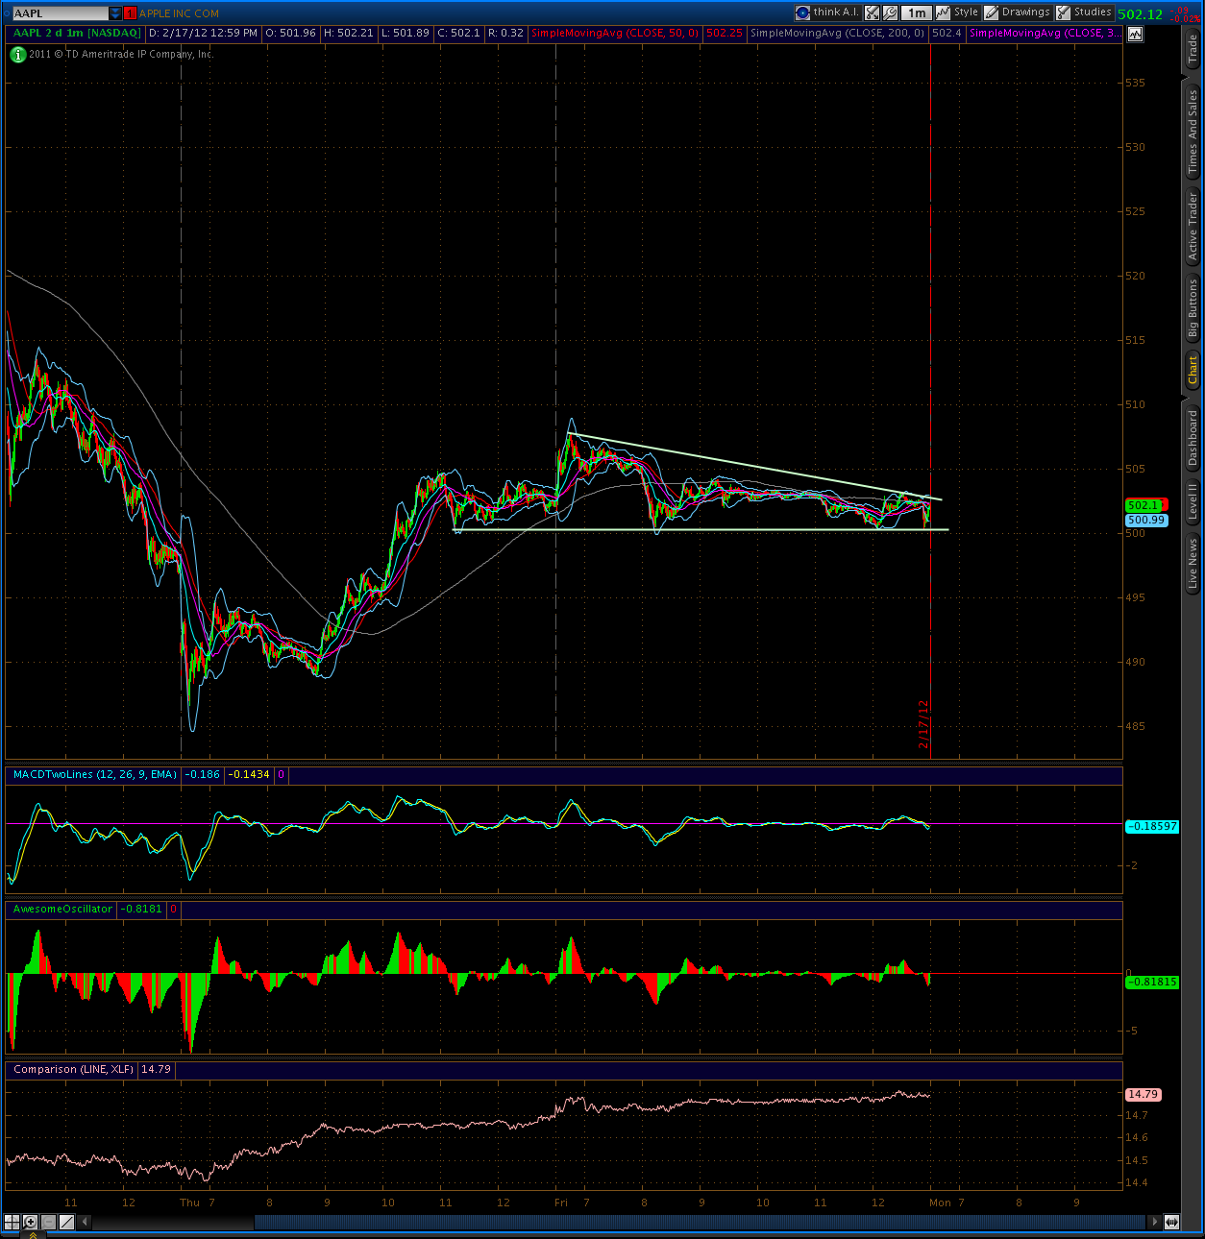The width and height of the screenshot is (1205, 1239).
Task: Click the -0.81815 oscillator value bubble
Action: tap(1151, 982)
